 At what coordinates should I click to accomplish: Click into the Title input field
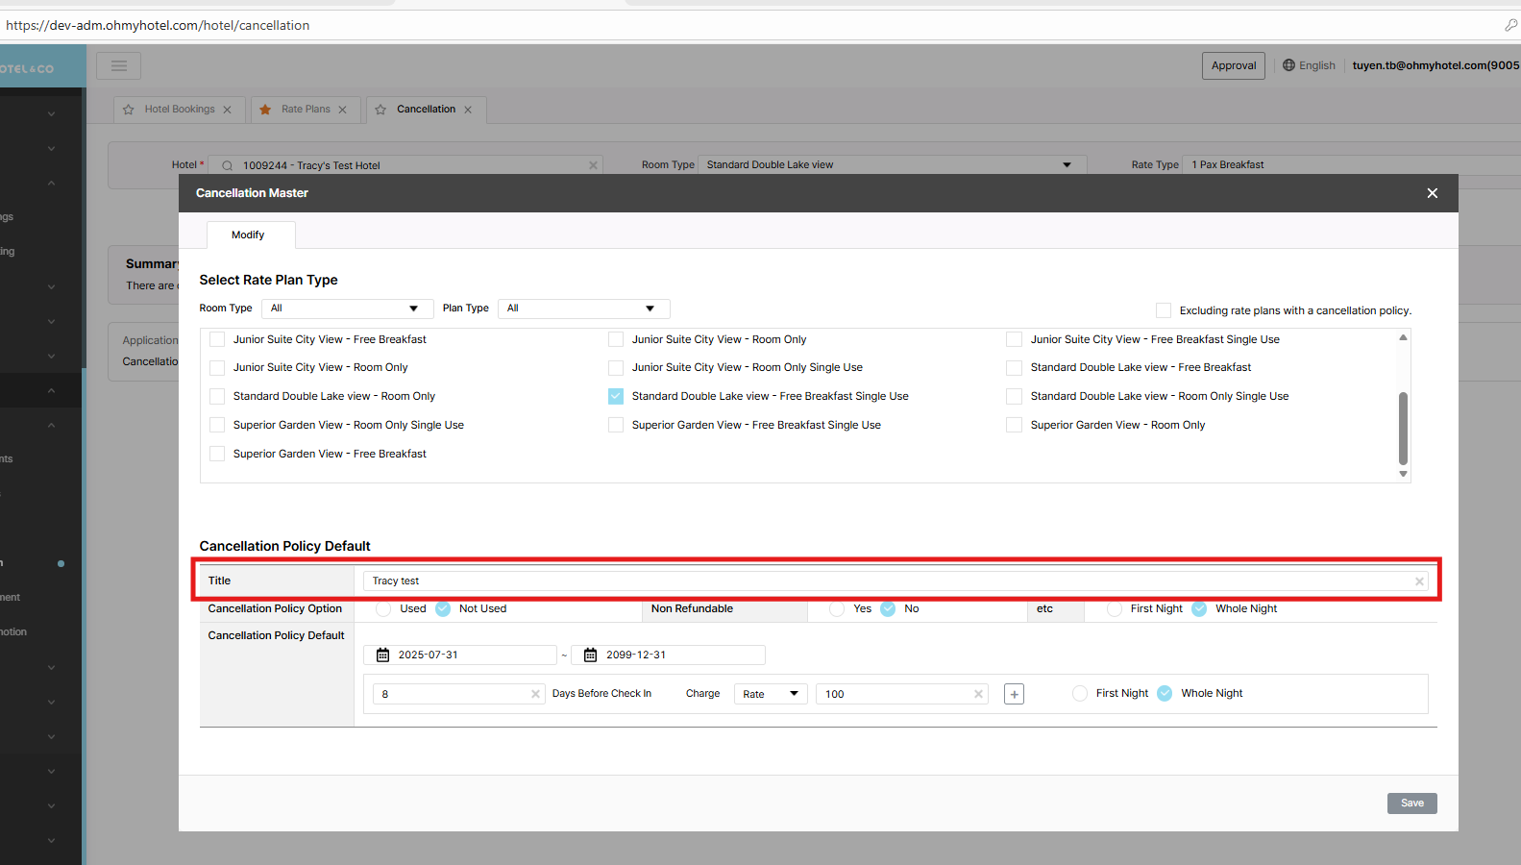895,581
